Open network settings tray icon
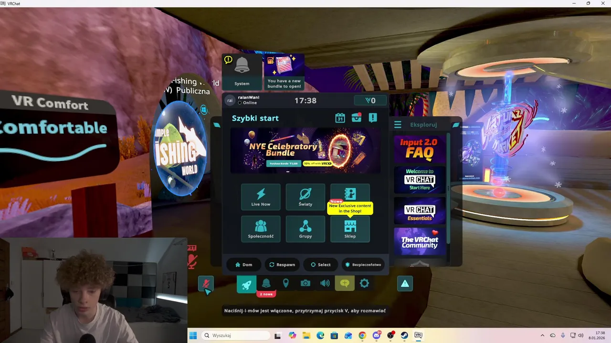This screenshot has height=343, width=611. 573,335
